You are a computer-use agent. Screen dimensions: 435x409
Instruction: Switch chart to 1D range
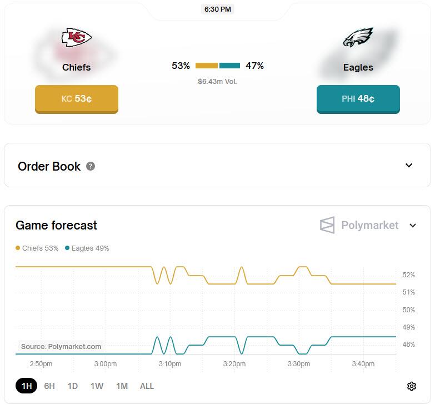(x=73, y=386)
